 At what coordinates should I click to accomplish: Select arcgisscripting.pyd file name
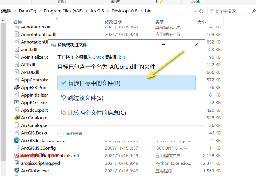tap(40, 163)
